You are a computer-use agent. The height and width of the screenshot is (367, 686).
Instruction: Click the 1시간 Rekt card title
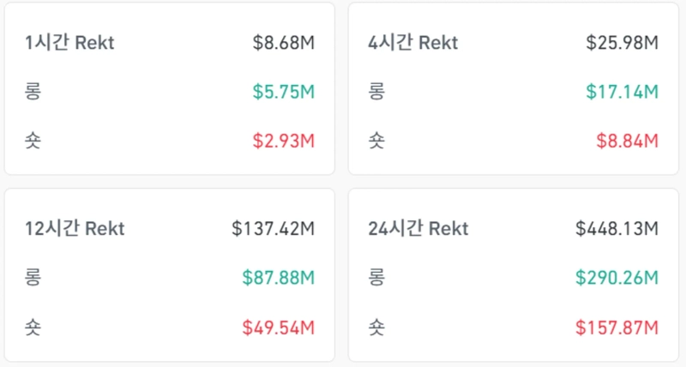coord(69,42)
